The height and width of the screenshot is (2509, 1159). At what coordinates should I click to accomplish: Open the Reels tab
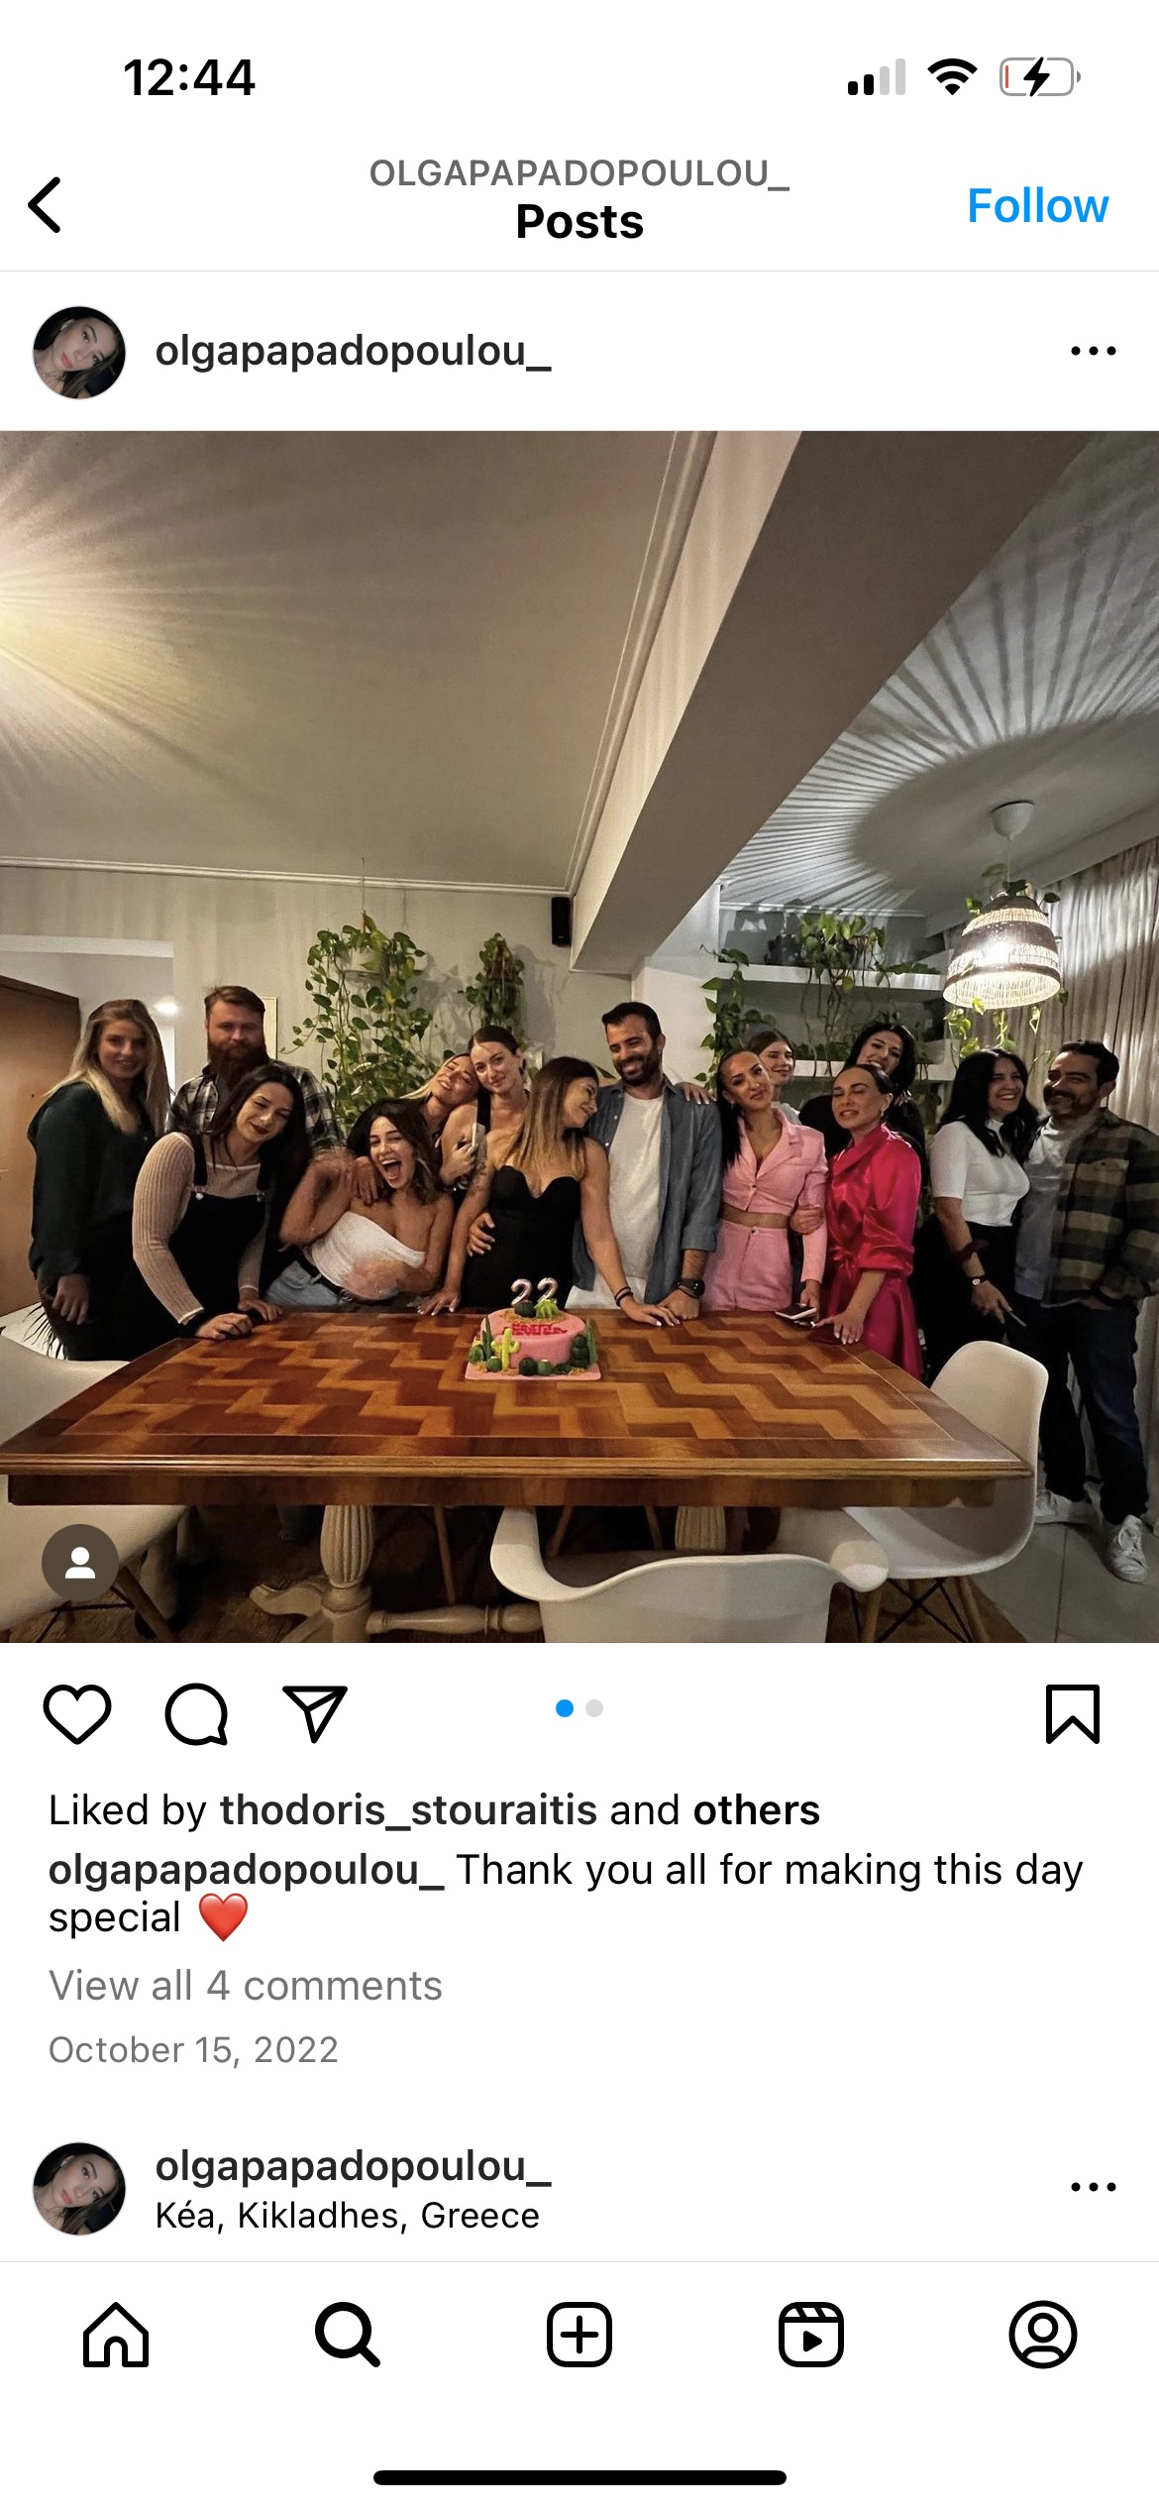pos(811,2335)
